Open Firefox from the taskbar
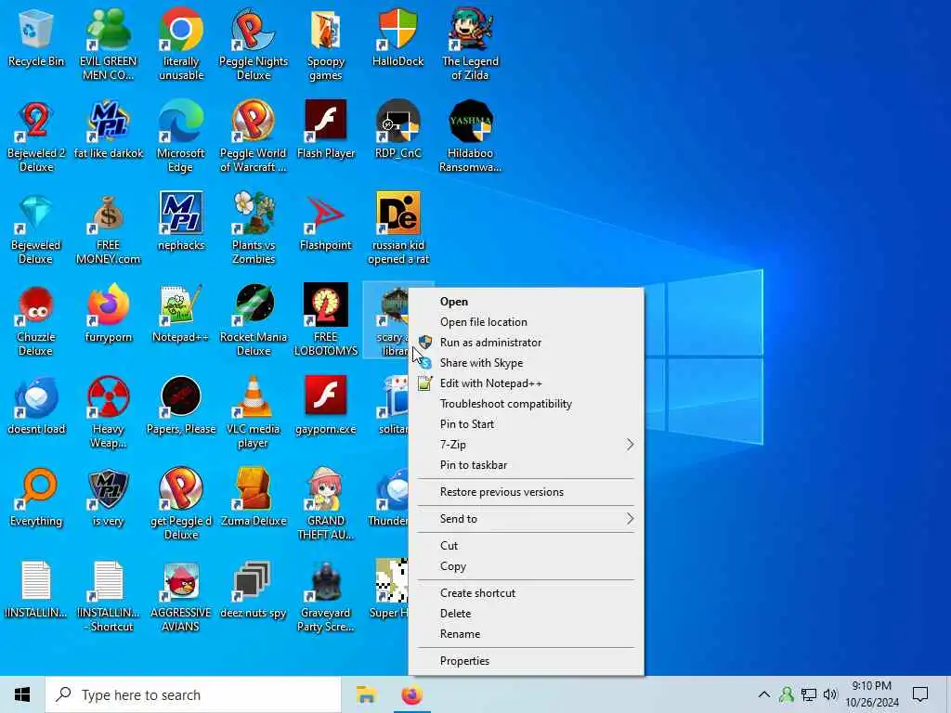Screen dimensions: 951x713 coord(411,694)
